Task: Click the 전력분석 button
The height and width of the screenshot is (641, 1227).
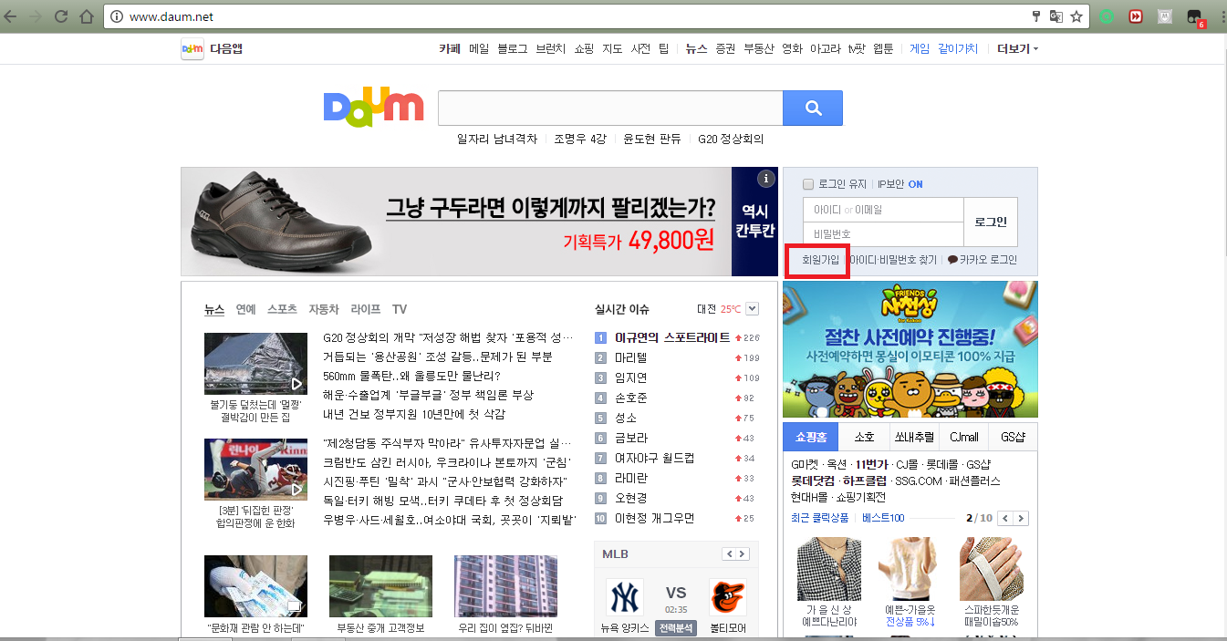Action: [x=676, y=628]
